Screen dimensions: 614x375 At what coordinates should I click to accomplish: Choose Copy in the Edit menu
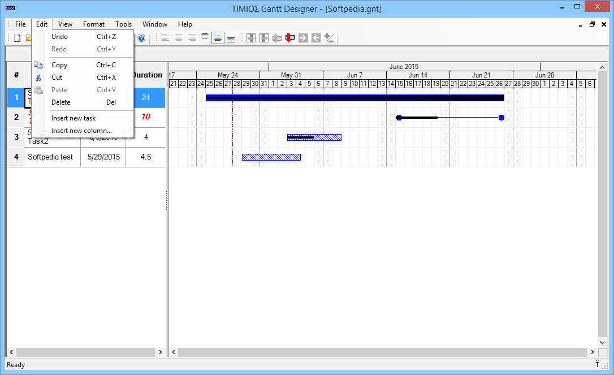click(83, 65)
